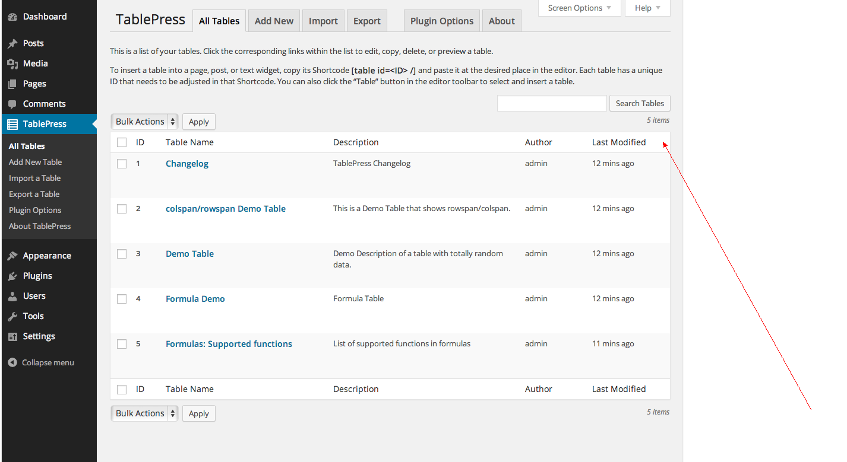The image size is (847, 462).
Task: Expand the Screen Options panel
Action: pyautogui.click(x=579, y=8)
